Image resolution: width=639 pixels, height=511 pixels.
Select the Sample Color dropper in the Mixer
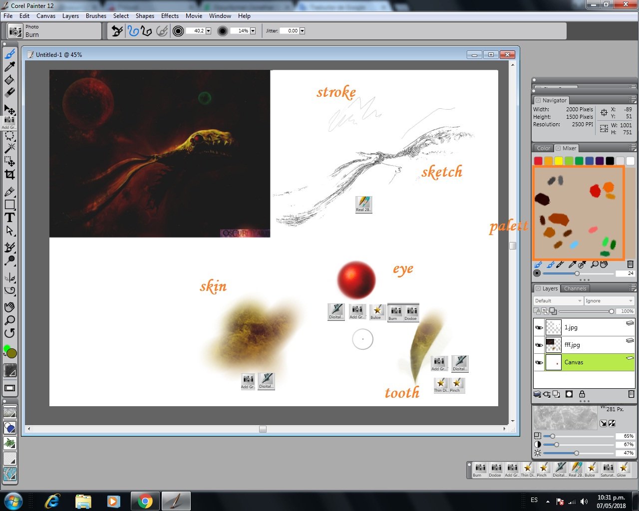[572, 264]
